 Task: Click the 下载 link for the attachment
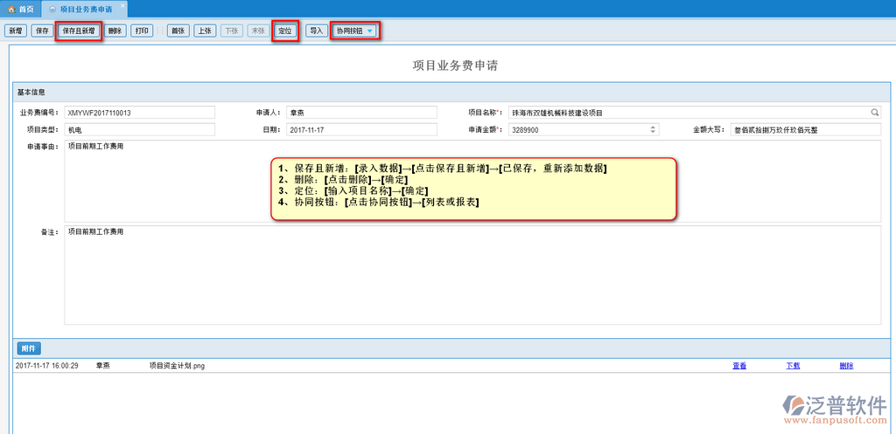pos(793,366)
